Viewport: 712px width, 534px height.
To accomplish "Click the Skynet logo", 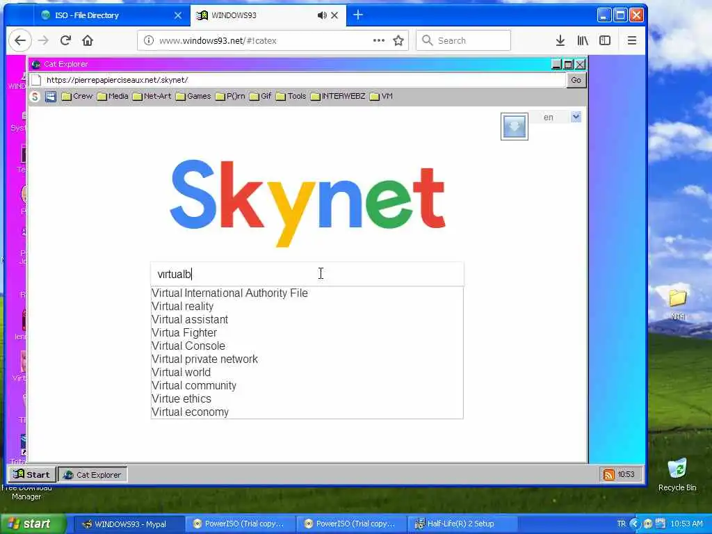I will pyautogui.click(x=307, y=202).
